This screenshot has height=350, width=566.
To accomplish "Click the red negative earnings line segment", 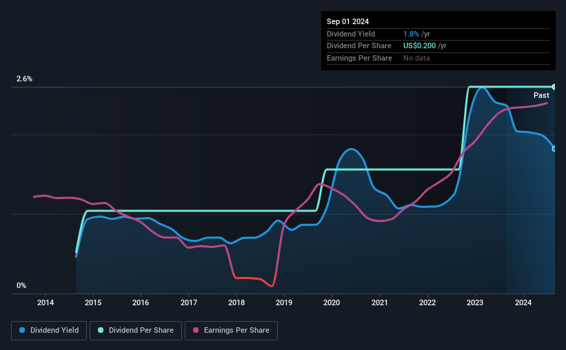I will [x=254, y=278].
